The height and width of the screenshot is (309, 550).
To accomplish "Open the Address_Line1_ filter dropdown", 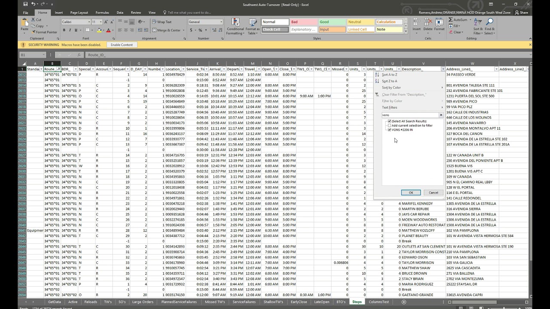I will coord(496,69).
